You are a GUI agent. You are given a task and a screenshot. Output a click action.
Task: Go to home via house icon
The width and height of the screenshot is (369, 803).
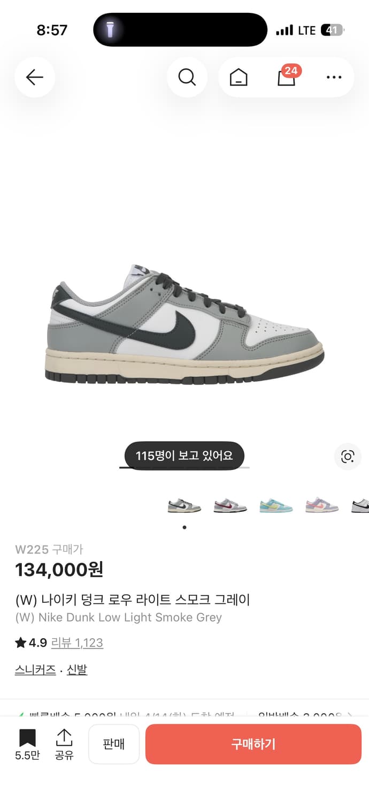coord(239,78)
